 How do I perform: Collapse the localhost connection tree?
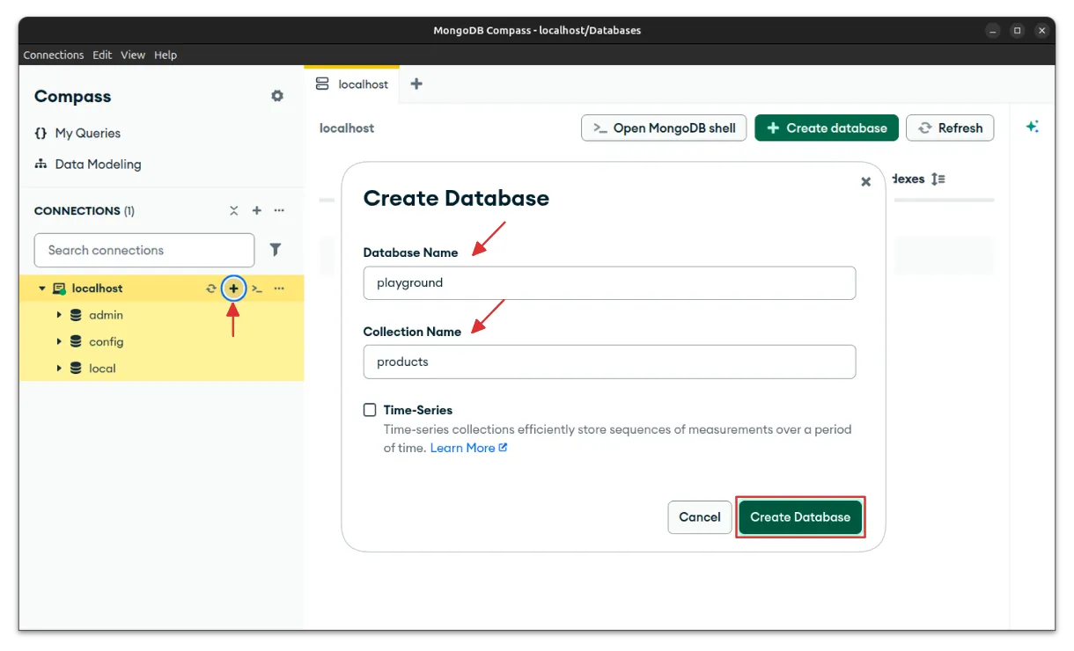click(x=41, y=289)
